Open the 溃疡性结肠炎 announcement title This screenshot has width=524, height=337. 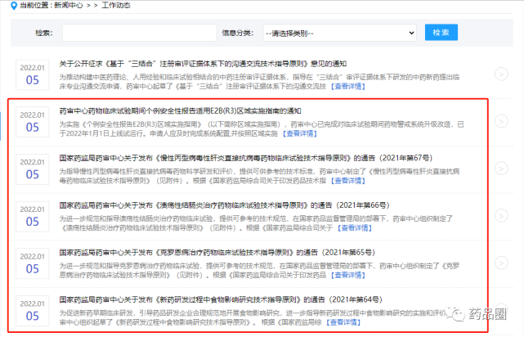pos(224,205)
